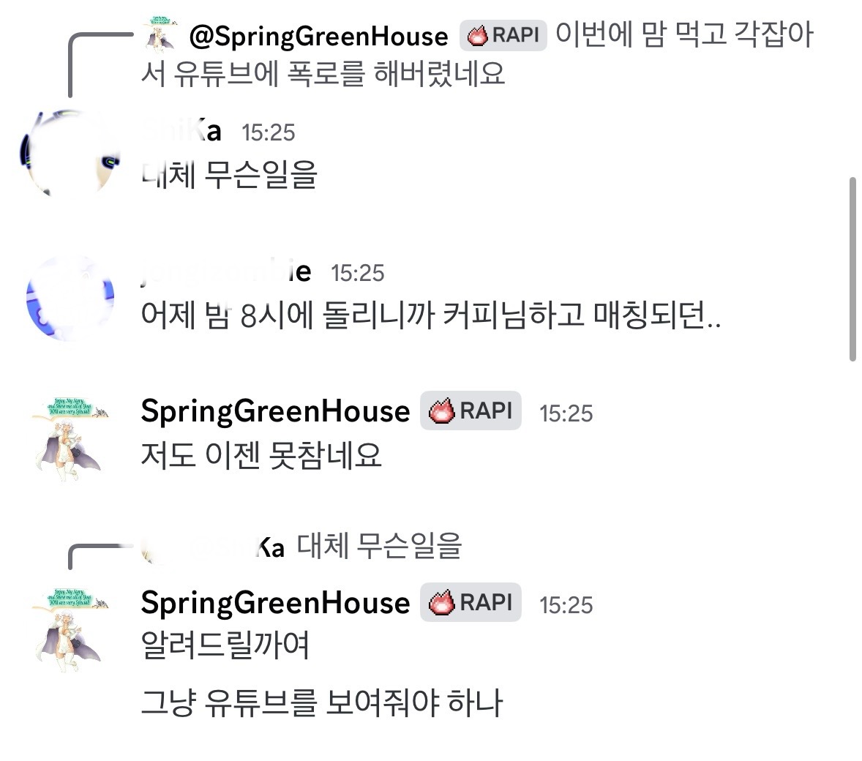The height and width of the screenshot is (761, 862).
Task: Click the SpringGreenHouse username above 저도 이젠 못참네요
Action: (275, 411)
